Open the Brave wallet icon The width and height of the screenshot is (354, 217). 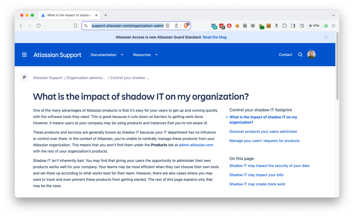(x=302, y=26)
